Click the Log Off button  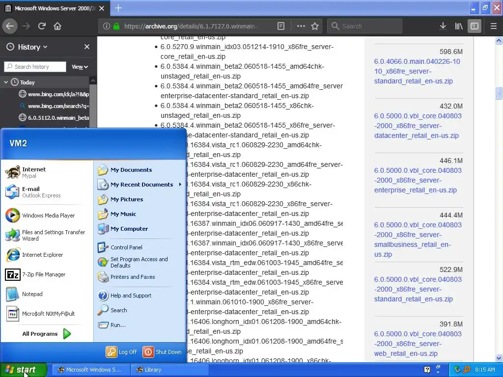click(122, 352)
